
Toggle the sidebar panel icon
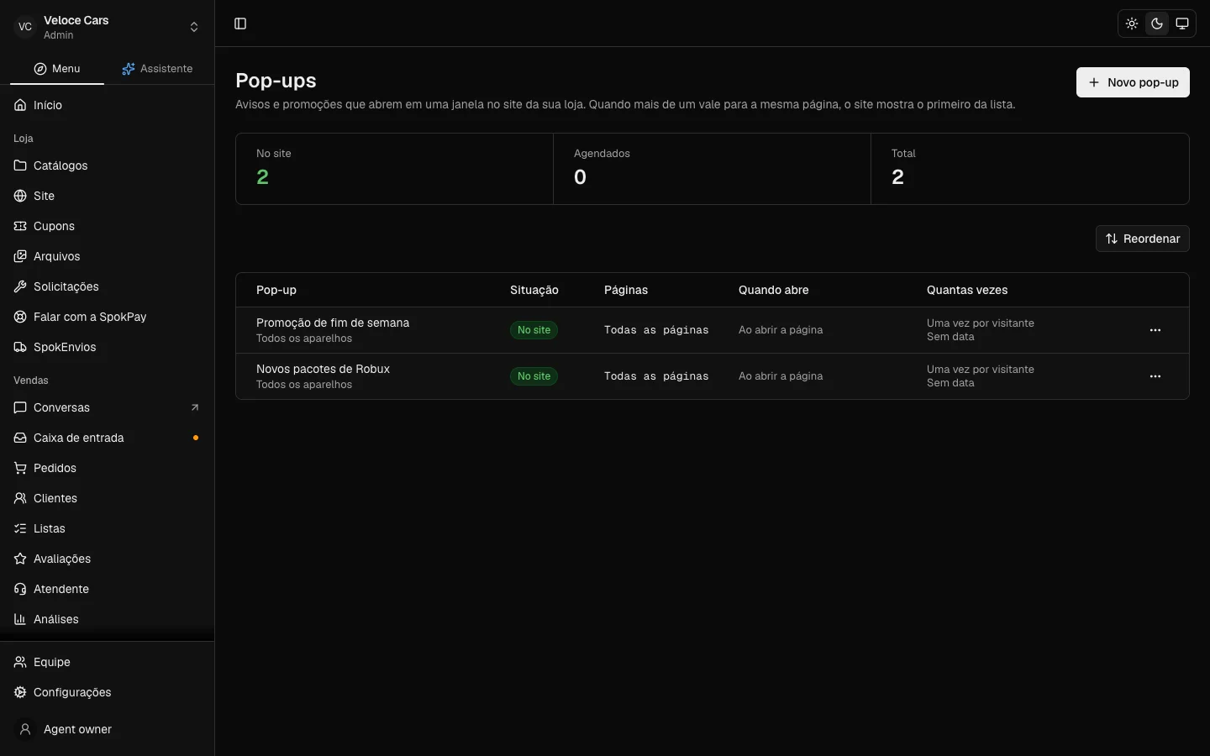coord(240,24)
